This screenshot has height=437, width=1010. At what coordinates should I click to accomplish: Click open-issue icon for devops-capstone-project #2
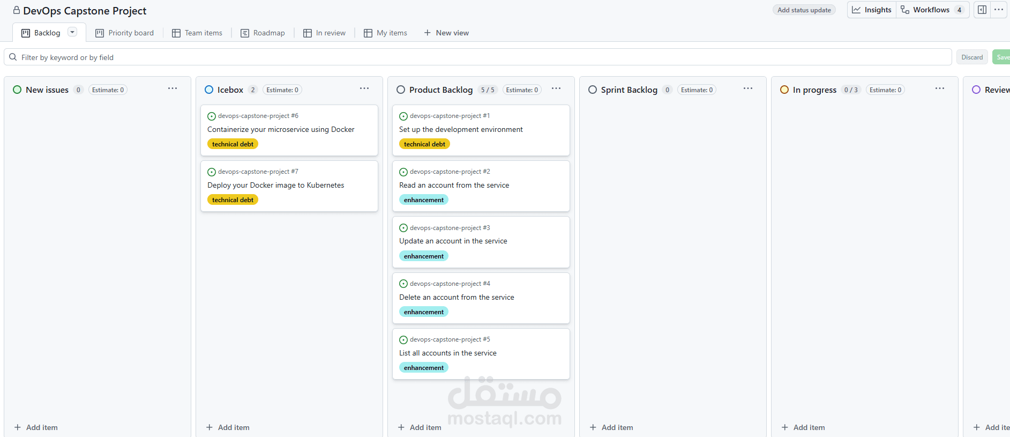403,172
